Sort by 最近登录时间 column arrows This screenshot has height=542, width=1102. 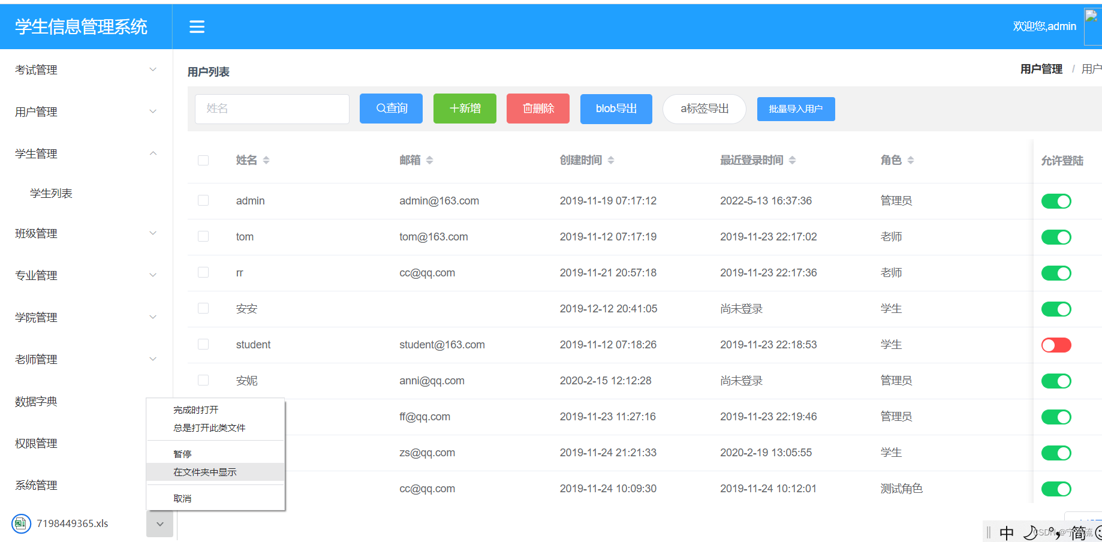tap(792, 160)
